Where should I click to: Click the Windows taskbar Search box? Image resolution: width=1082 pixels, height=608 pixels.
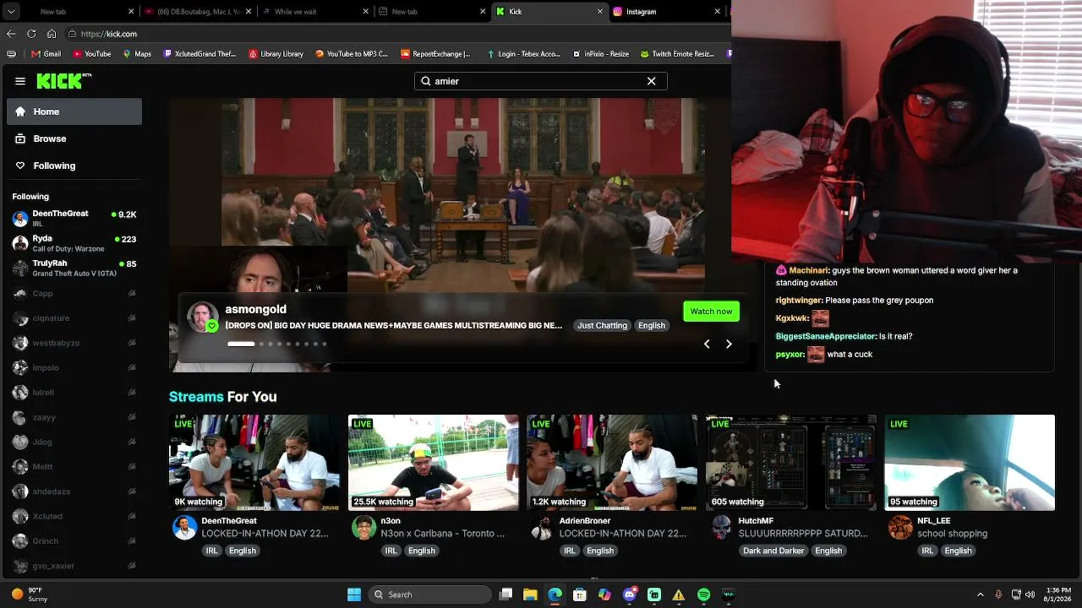click(x=431, y=594)
